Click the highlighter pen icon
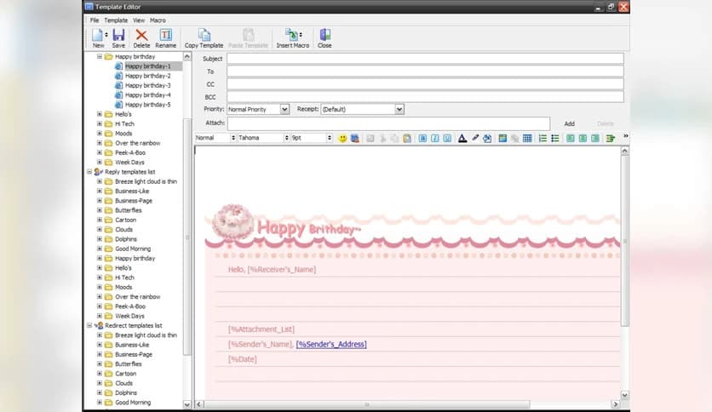 click(x=475, y=139)
